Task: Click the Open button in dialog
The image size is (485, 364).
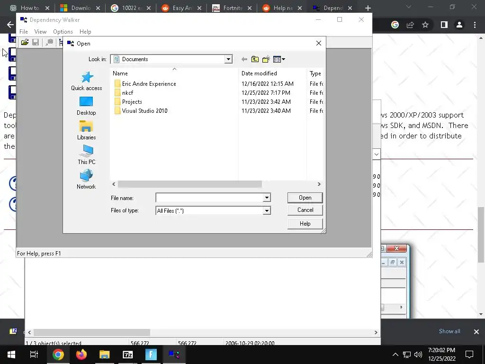Action: [x=305, y=198]
